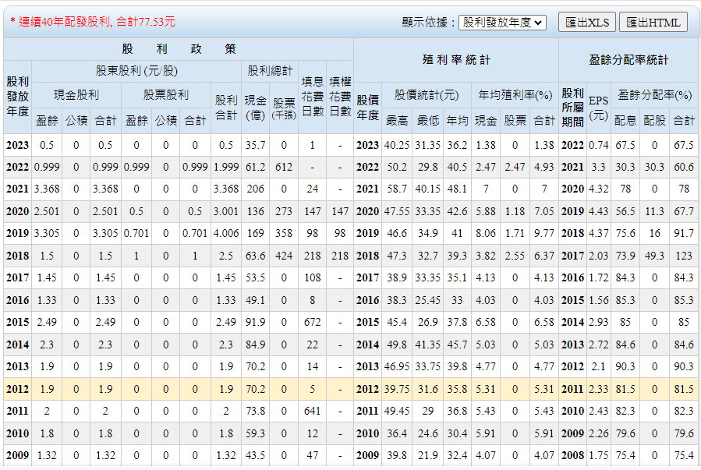Click the 股利所屬期間 column header

coord(572,108)
